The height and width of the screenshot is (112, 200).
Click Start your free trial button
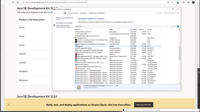click(144, 105)
